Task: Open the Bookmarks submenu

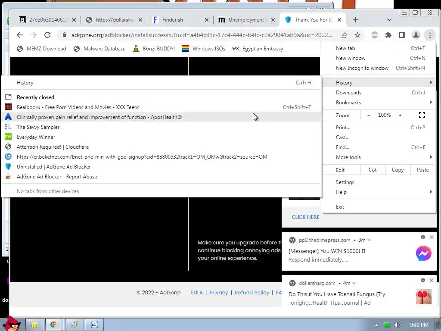Action: pos(378,103)
